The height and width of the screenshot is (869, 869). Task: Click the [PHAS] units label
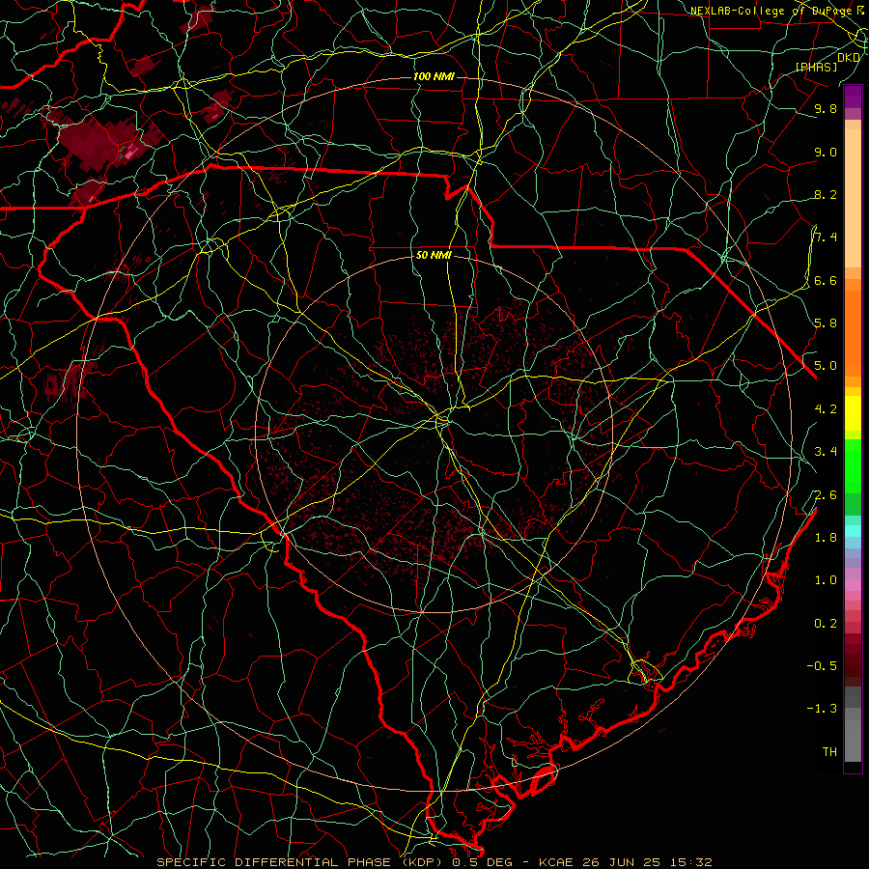pyautogui.click(x=816, y=67)
